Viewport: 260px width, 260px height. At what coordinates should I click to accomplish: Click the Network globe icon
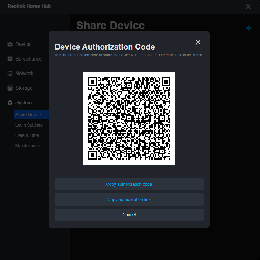coord(10,73)
